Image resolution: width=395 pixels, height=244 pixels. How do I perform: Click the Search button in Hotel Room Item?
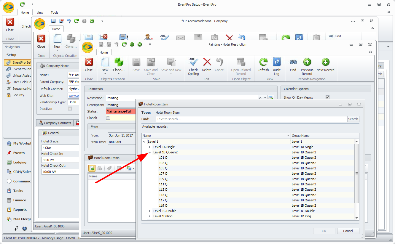353,119
